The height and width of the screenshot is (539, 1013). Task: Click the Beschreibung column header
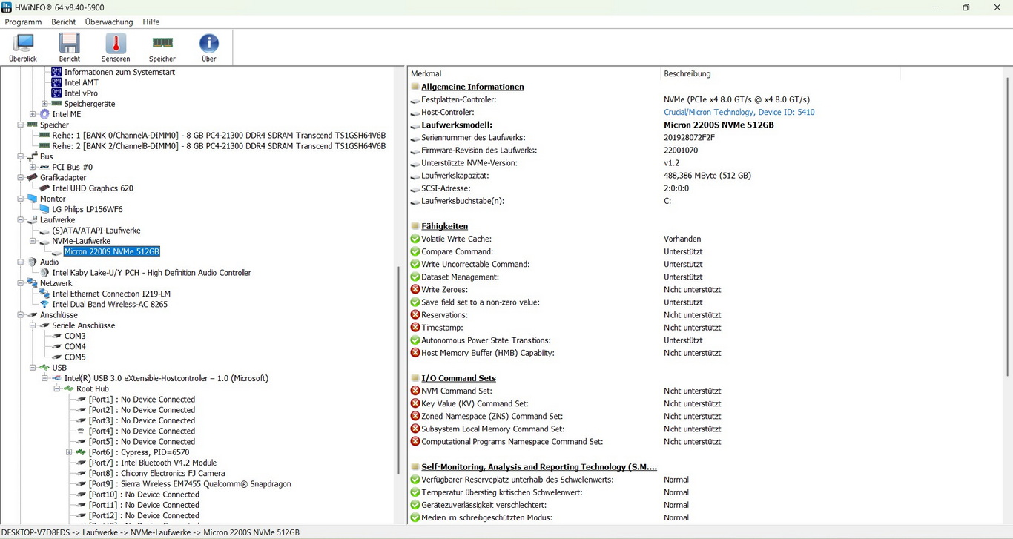pyautogui.click(x=687, y=74)
